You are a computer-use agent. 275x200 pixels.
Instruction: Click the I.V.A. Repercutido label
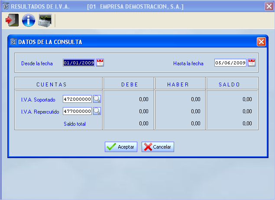40,111
